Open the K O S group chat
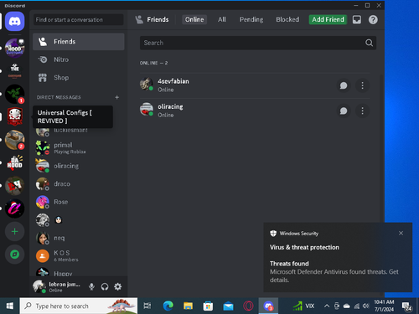The image size is (419, 314). 79,255
